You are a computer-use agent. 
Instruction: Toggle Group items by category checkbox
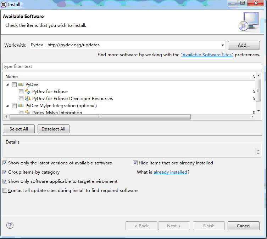tap(5, 172)
